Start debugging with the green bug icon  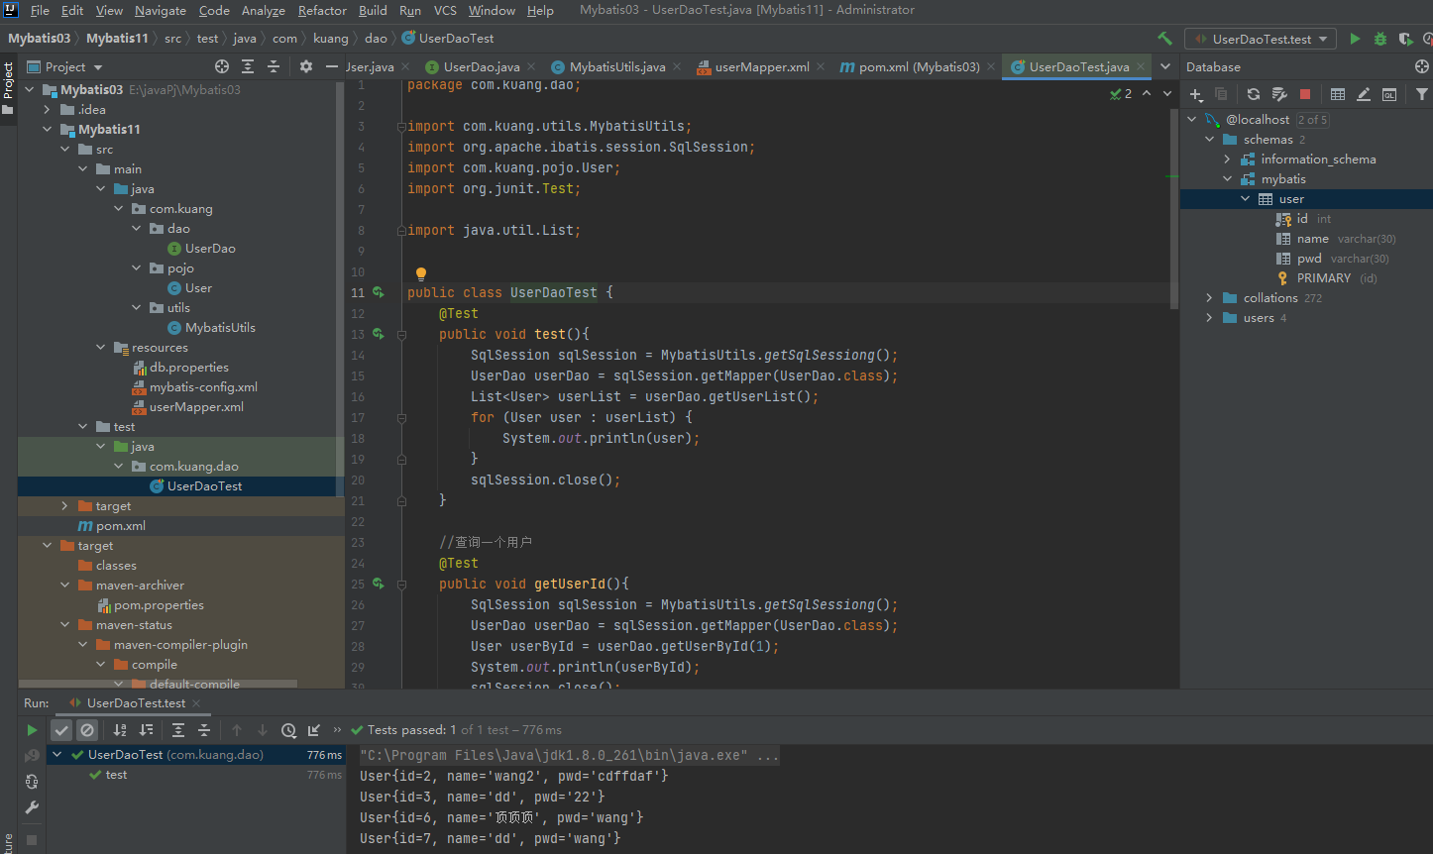[x=1380, y=39]
